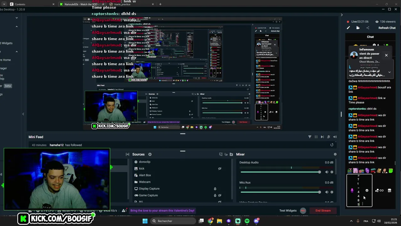The image size is (401, 226).
Task: Open Spotify from the taskbar
Action: pyautogui.click(x=247, y=221)
